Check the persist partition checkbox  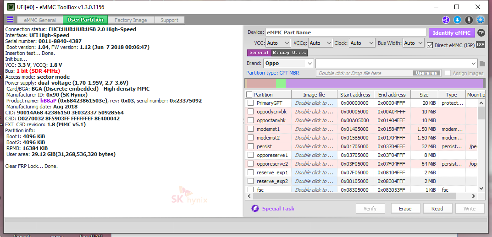(x=250, y=146)
